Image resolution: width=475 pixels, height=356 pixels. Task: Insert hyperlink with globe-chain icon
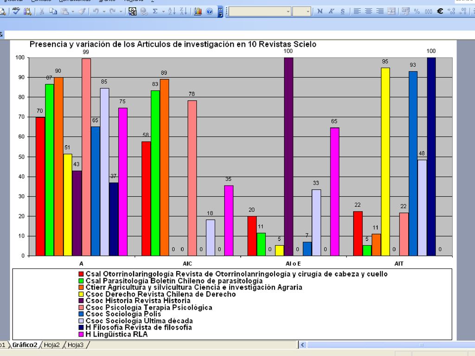[x=144, y=12]
